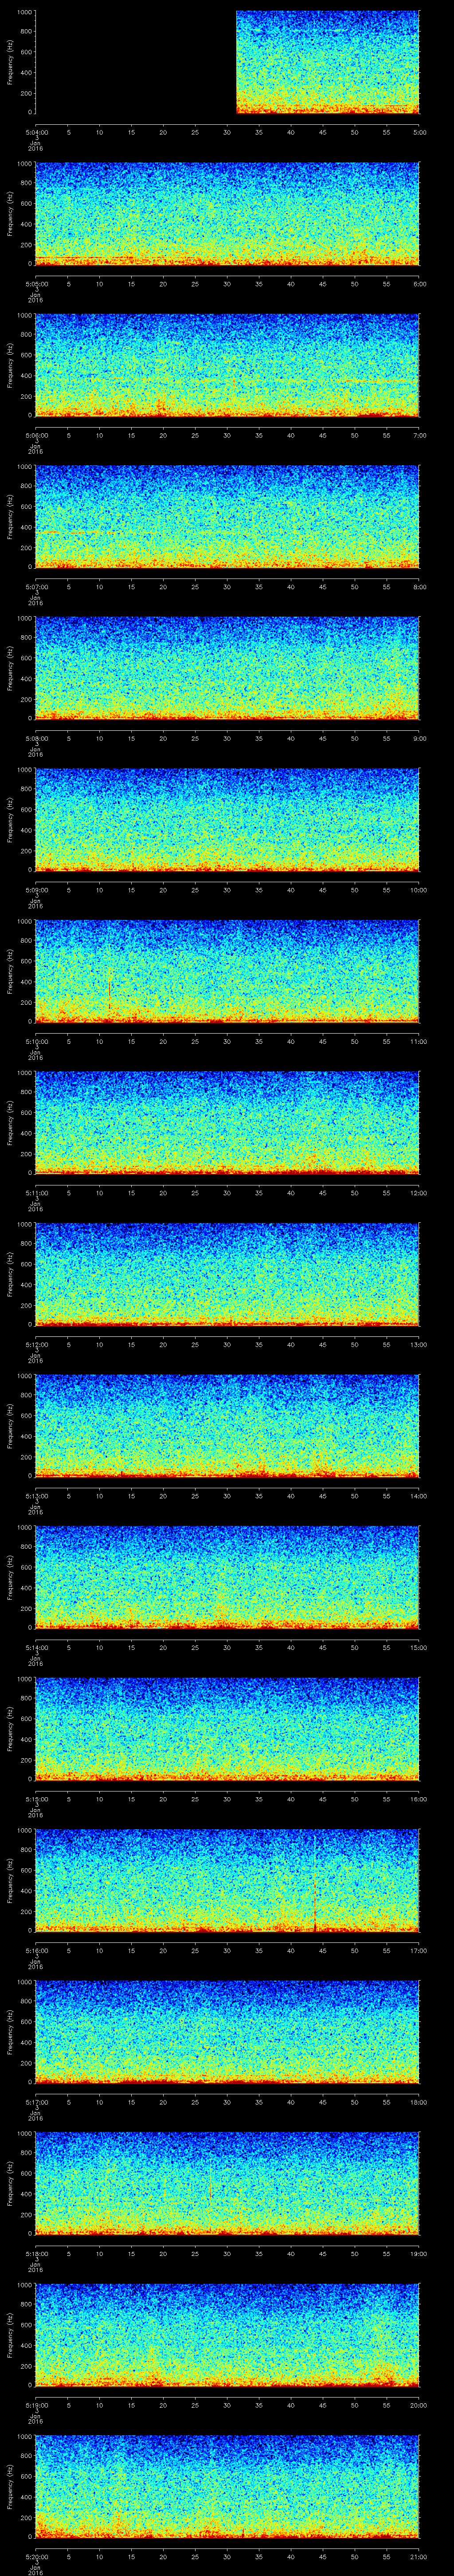Click the '5:08:00' time axis label
Viewport: 454px width, 2576px height.
point(36,739)
